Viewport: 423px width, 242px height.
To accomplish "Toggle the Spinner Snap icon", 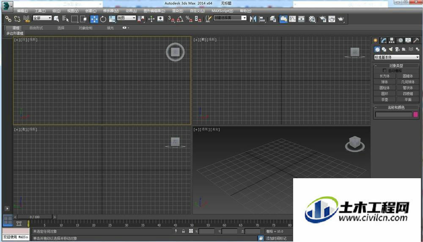I will tap(198, 19).
